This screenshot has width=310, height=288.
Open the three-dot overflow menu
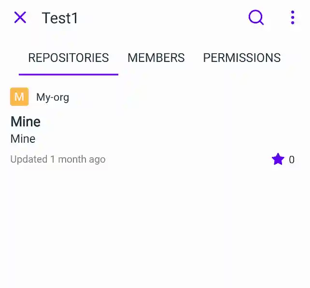292,18
